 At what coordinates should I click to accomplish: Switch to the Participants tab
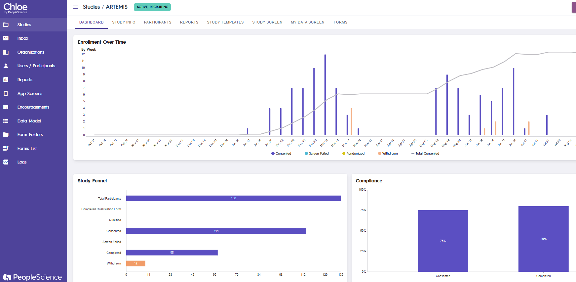(158, 22)
